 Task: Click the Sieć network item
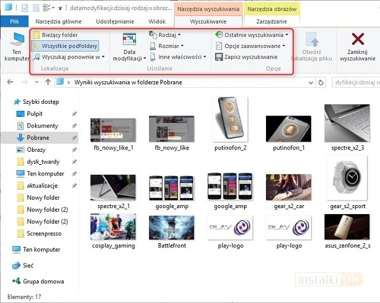pos(28,266)
